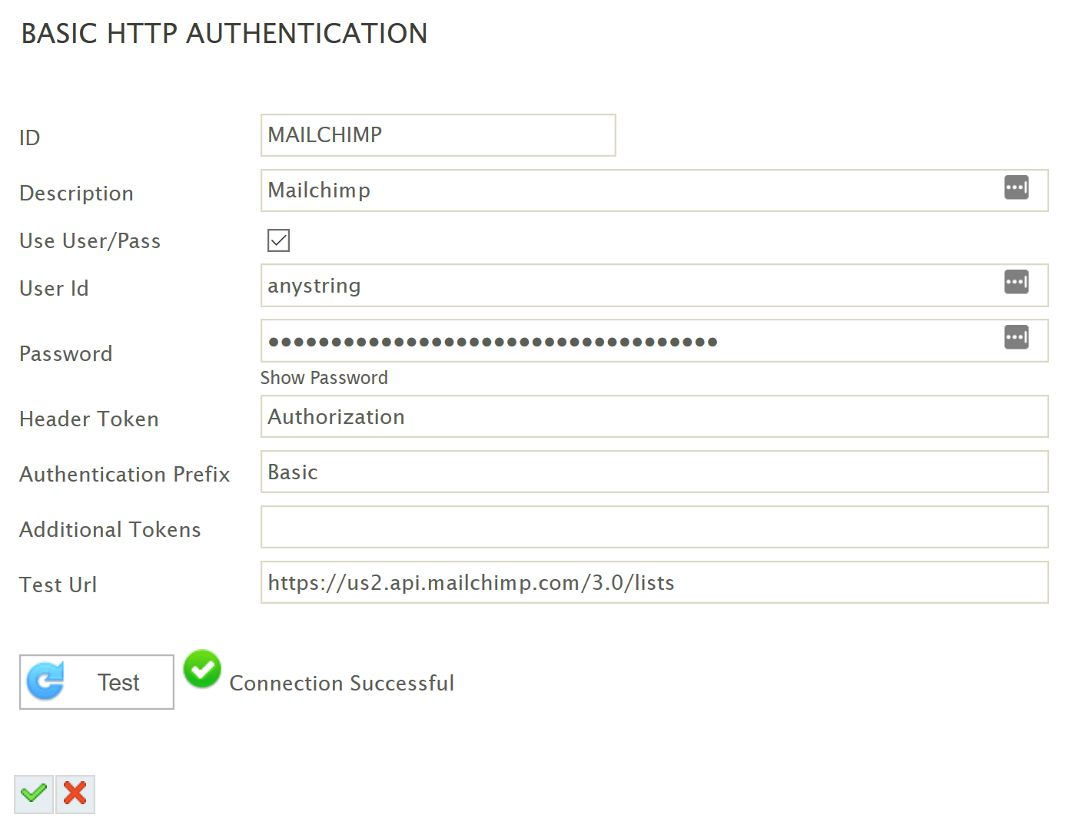Uncheck the Use User/Pass checkbox
The height and width of the screenshot is (828, 1076).
coord(278,240)
